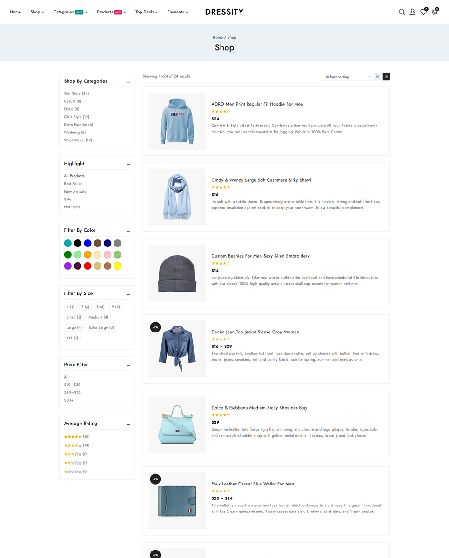Image resolution: width=449 pixels, height=558 pixels.
Task: Open the shopping cart icon
Action: [x=434, y=12]
